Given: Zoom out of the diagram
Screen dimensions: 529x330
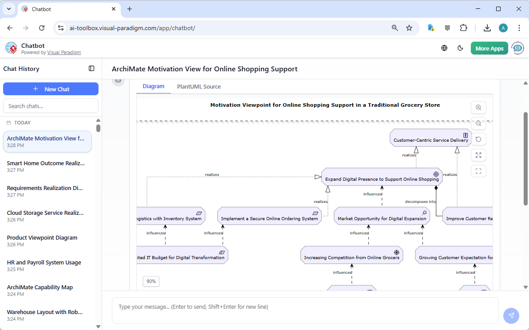Looking at the screenshot, I should click(x=478, y=123).
